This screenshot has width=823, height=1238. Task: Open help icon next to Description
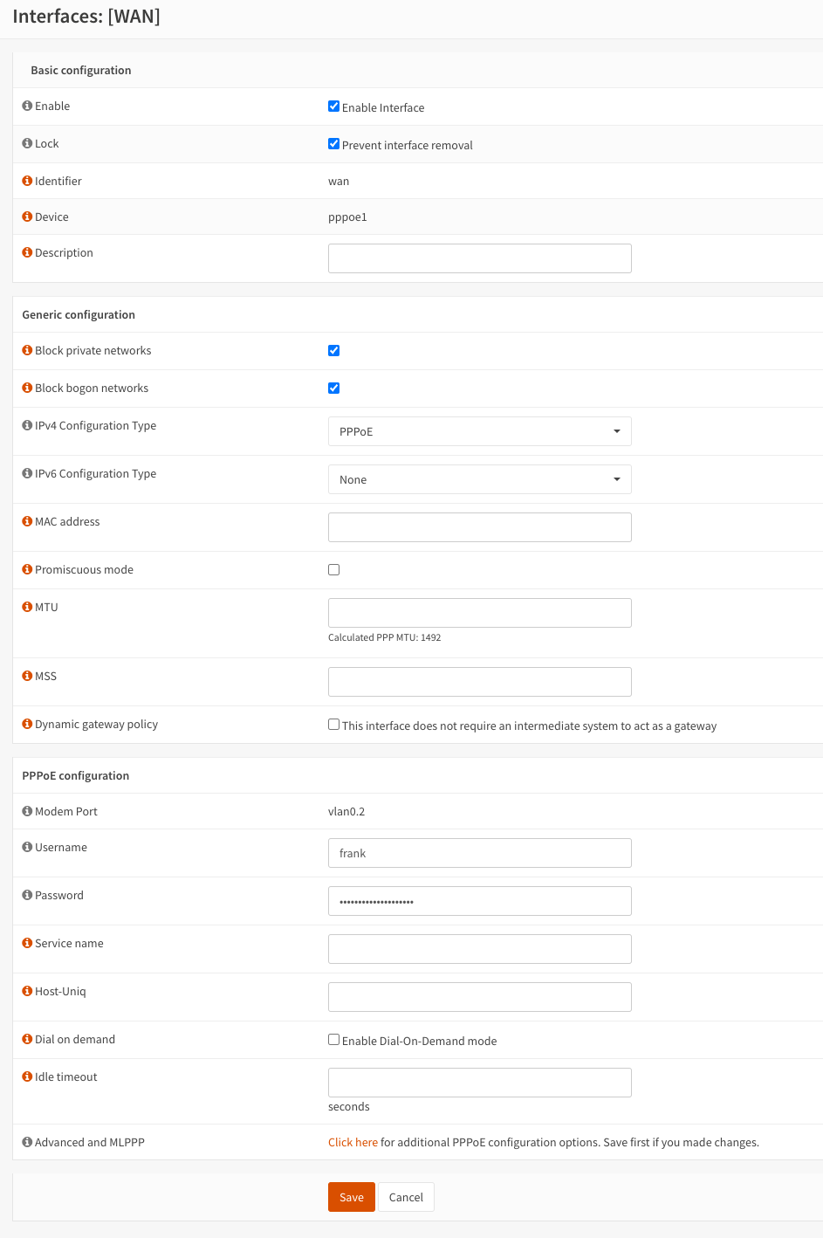tap(27, 252)
